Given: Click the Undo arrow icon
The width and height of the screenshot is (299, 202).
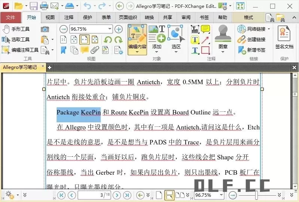Looking at the screenshot, I should click(x=88, y=6).
